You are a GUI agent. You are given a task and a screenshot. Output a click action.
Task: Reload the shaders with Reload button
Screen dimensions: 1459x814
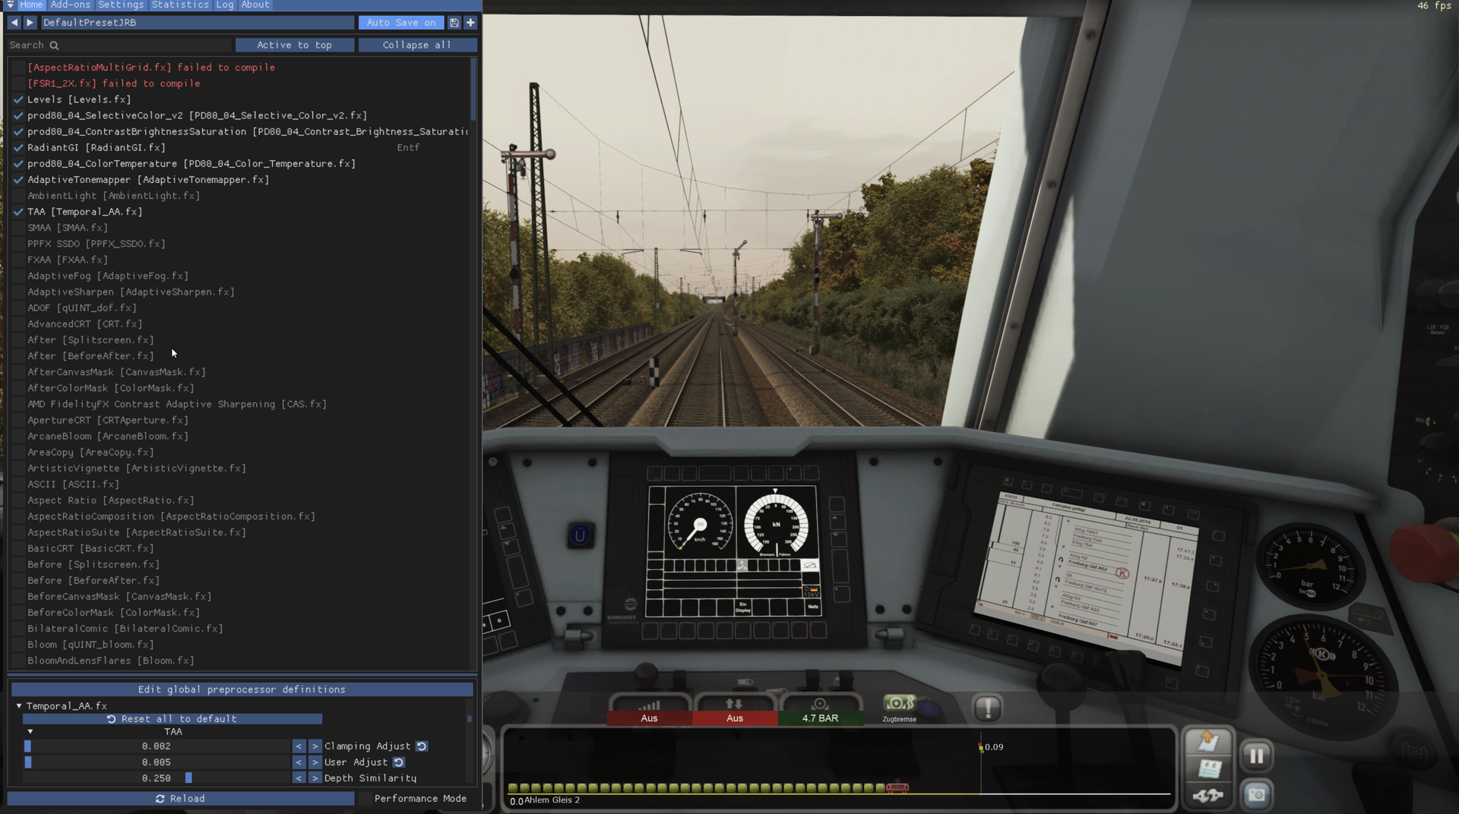tap(181, 799)
